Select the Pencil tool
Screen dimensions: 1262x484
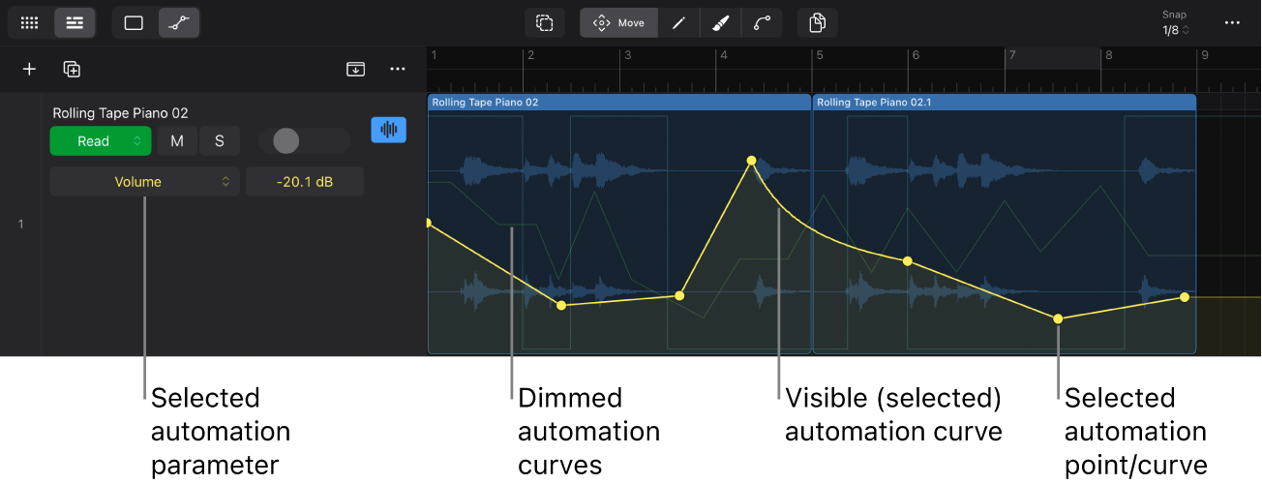tap(679, 22)
